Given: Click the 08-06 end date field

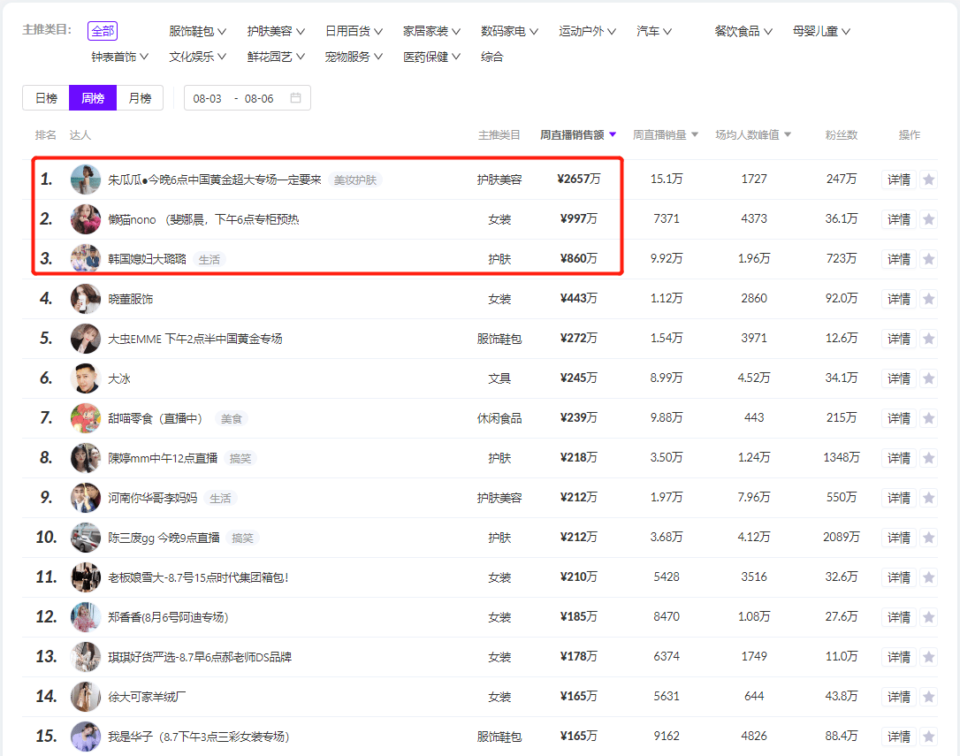Looking at the screenshot, I should pyautogui.click(x=259, y=99).
